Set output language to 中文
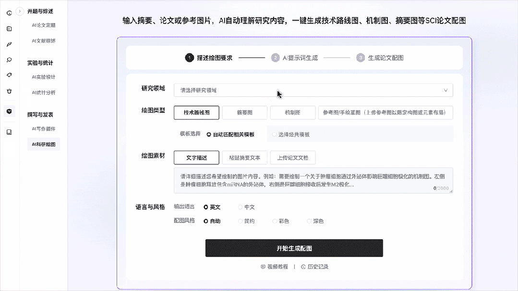This screenshot has height=291, width=518. point(246,207)
